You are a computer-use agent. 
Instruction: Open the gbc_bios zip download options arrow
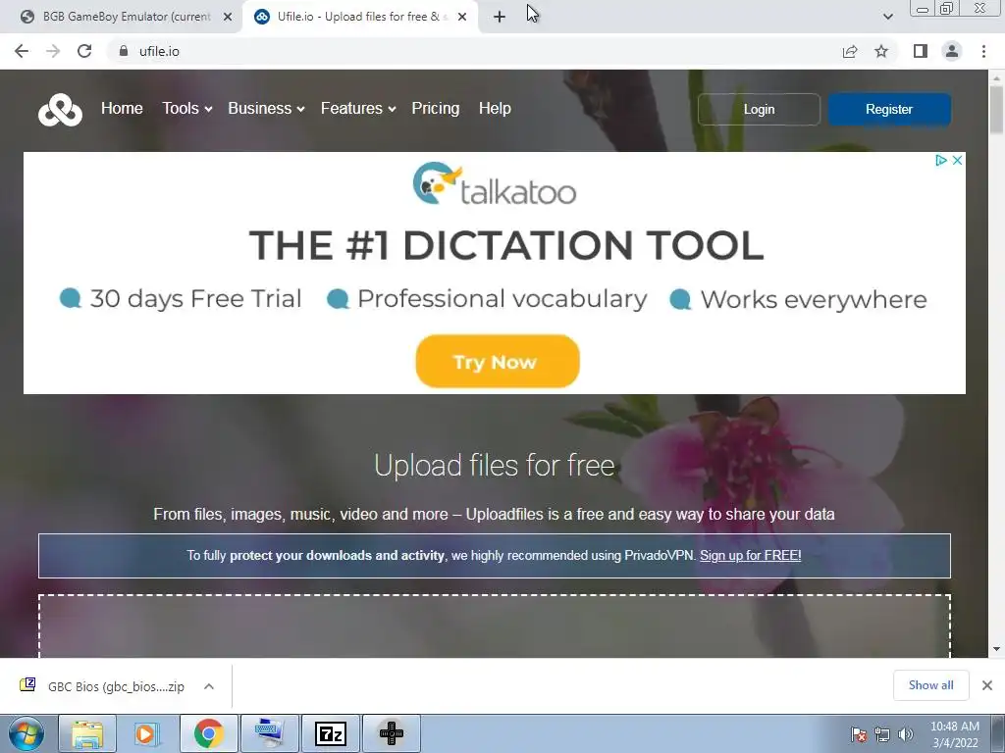[x=209, y=686]
